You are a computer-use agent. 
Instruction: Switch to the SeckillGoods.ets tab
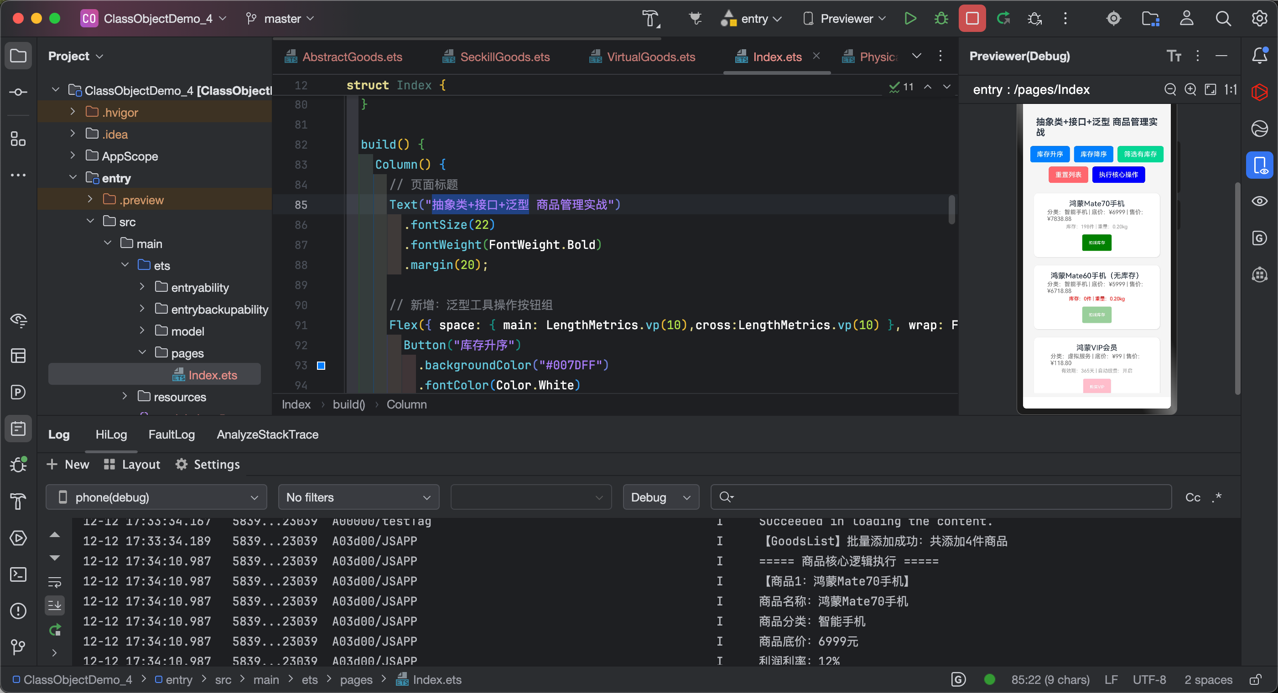point(504,57)
